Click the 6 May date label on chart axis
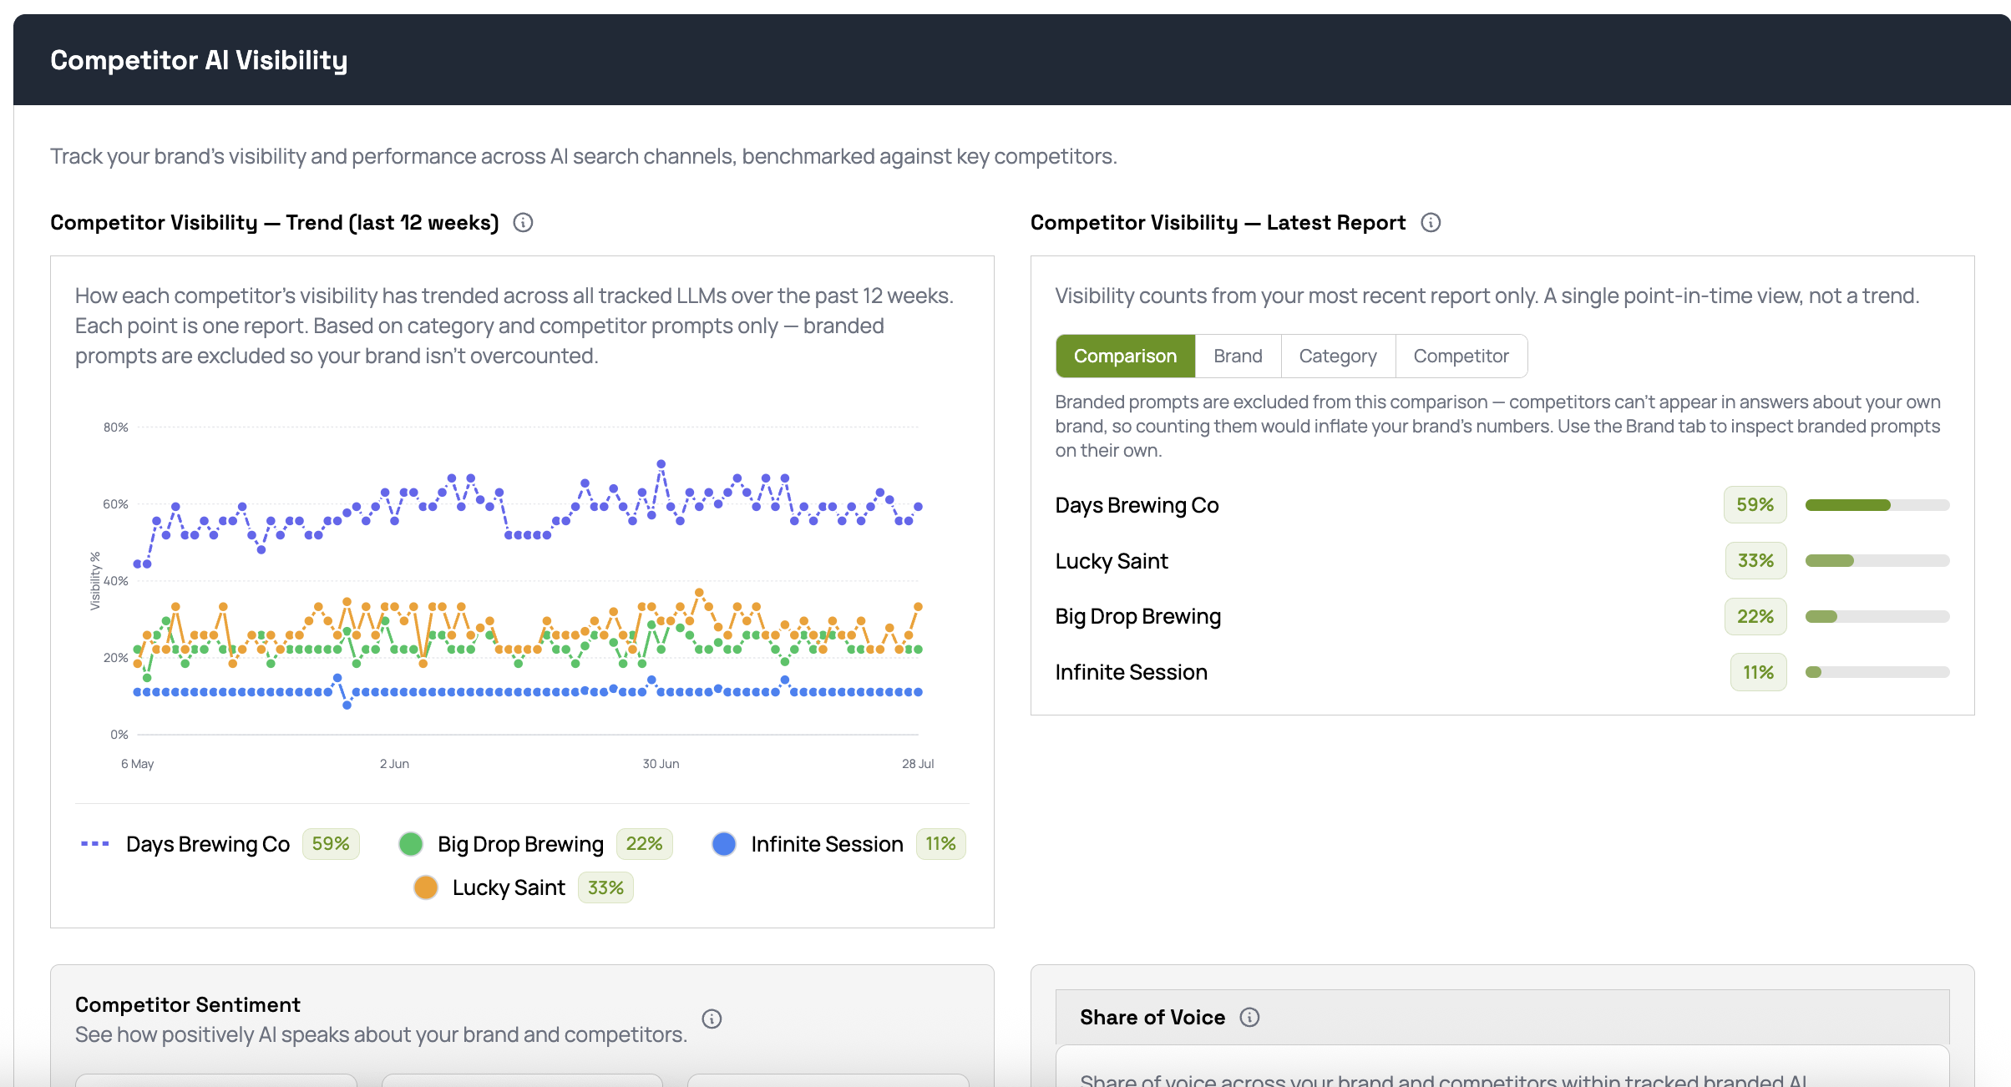This screenshot has width=2011, height=1087. point(138,764)
